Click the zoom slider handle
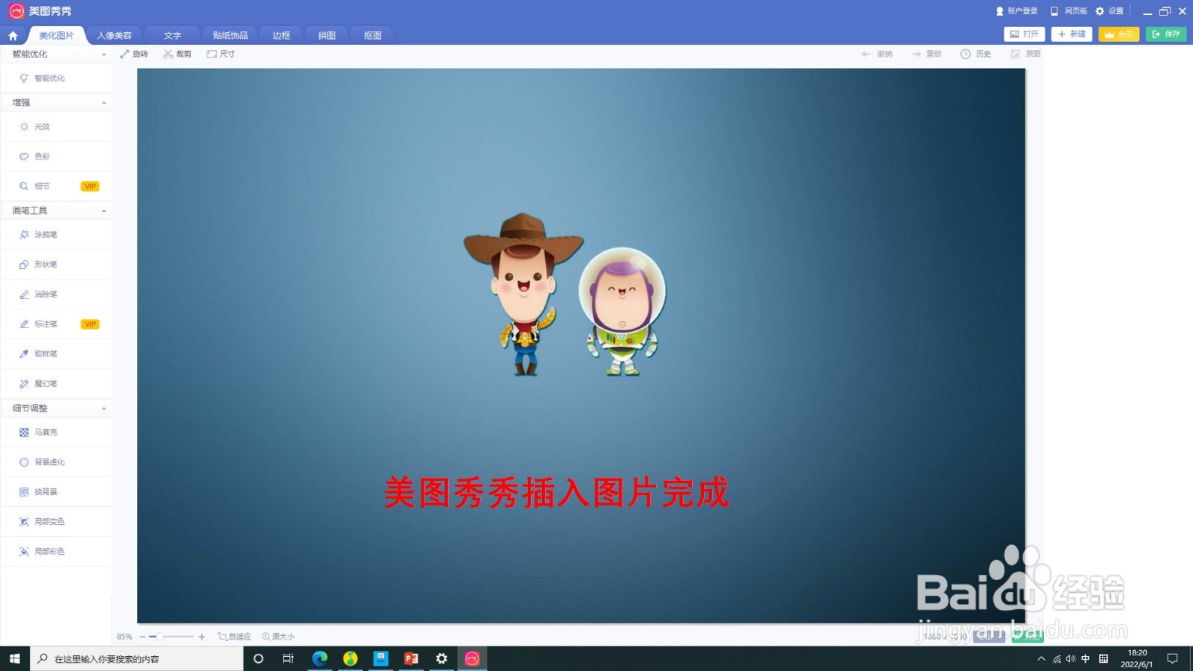 tap(160, 637)
